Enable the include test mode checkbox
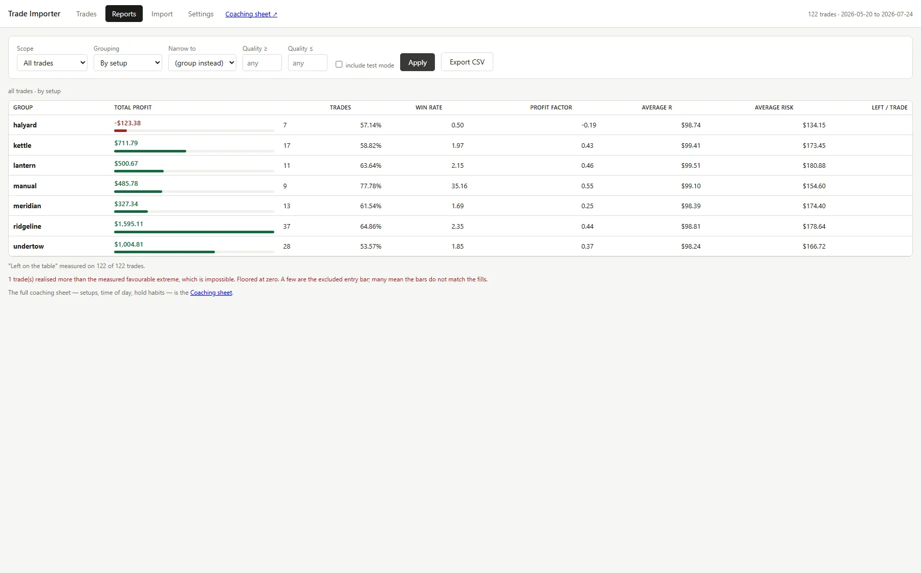The image size is (921, 573). point(339,64)
